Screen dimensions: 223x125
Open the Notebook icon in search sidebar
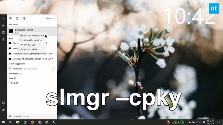click(3, 32)
